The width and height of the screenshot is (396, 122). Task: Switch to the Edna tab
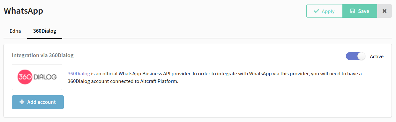tap(15, 31)
